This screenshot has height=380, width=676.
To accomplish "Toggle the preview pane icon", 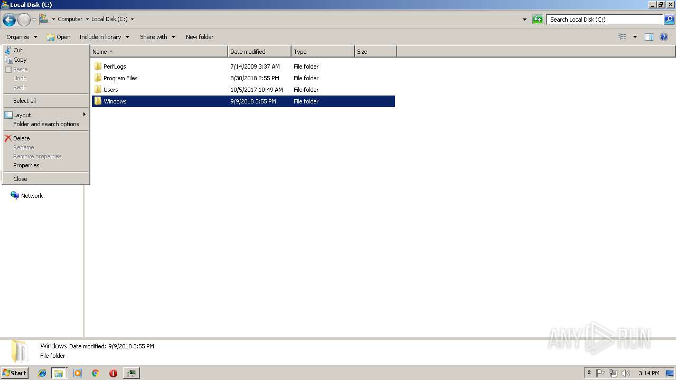I will tap(649, 37).
